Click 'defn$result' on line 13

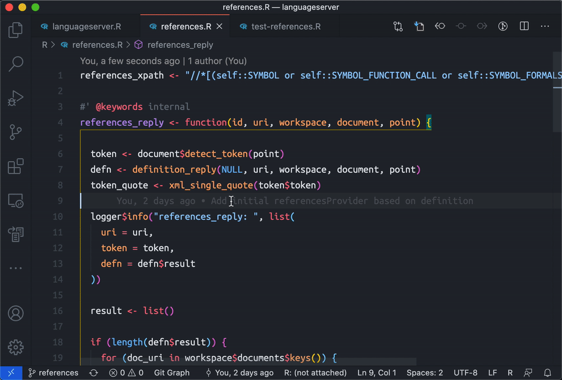166,264
